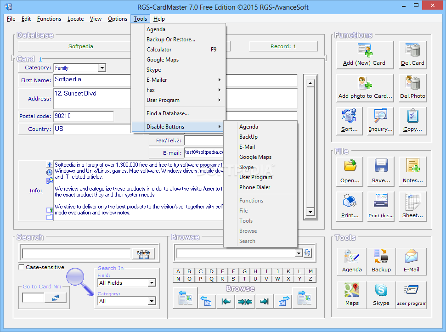The width and height of the screenshot is (446, 332).
Task: Open a database file with Open
Action: point(350,171)
